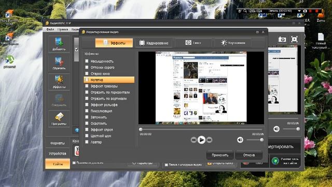
Task: Jump to previous frame in dialog player
Action: pos(193,140)
